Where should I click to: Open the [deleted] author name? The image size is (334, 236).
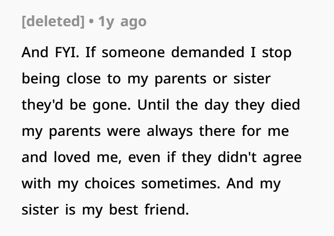click(53, 21)
